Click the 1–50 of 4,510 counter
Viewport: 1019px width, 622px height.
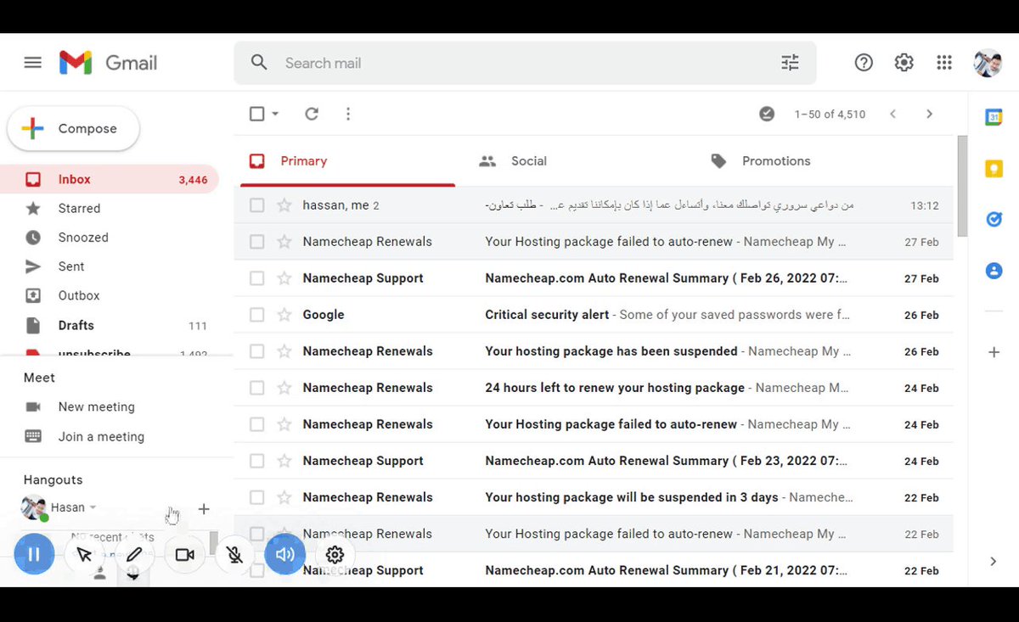pos(830,114)
